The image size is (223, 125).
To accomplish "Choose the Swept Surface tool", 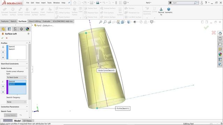I will point(20,11).
